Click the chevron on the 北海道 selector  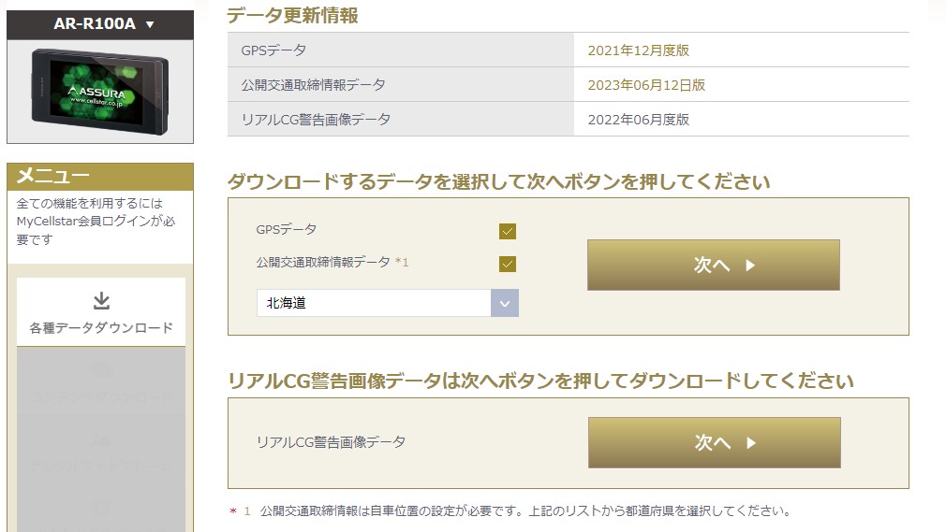point(505,303)
